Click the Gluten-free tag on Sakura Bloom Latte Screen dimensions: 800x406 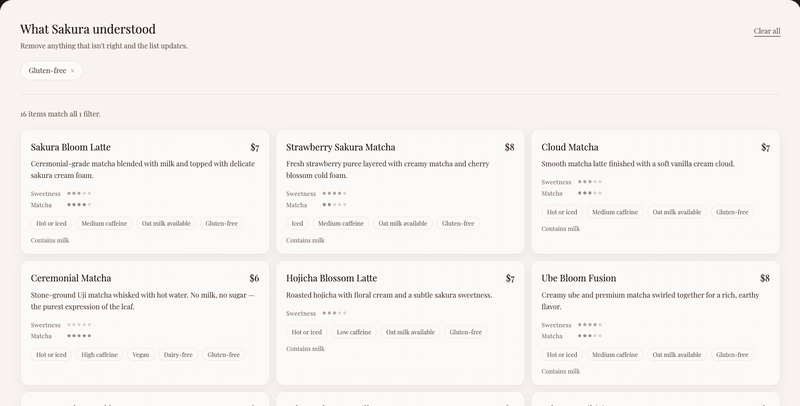[x=222, y=223]
